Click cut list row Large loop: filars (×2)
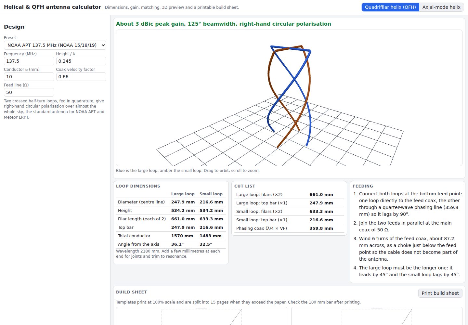Screen dimensions: 468x325 coord(289,194)
